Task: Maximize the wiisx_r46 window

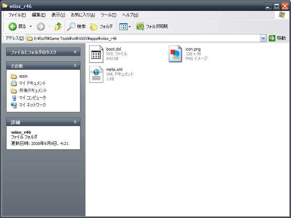Action: pos(276,6)
